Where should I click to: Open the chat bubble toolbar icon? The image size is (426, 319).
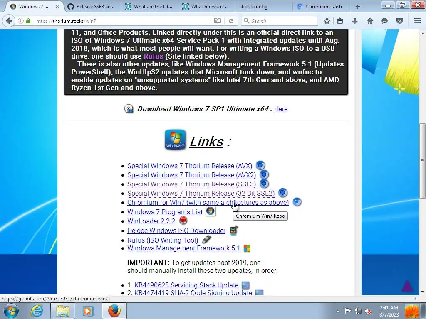coord(384,21)
